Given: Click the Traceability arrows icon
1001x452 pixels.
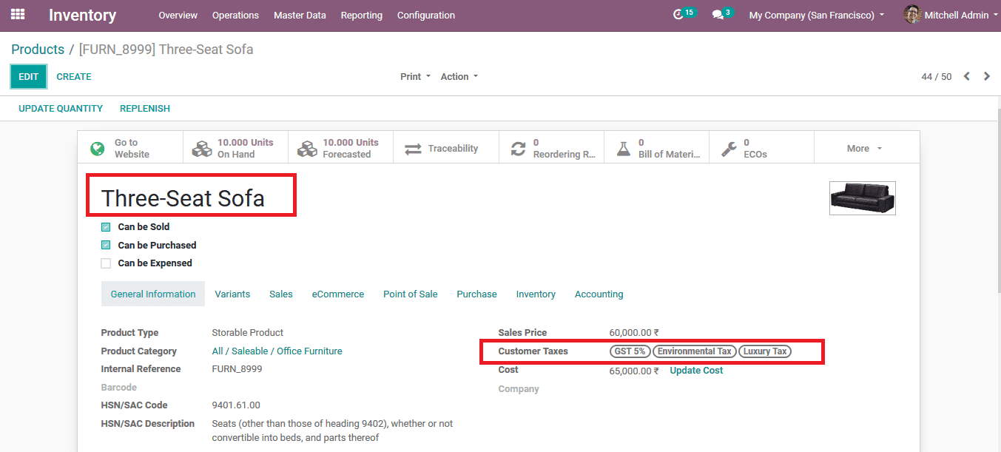Looking at the screenshot, I should click(x=413, y=149).
